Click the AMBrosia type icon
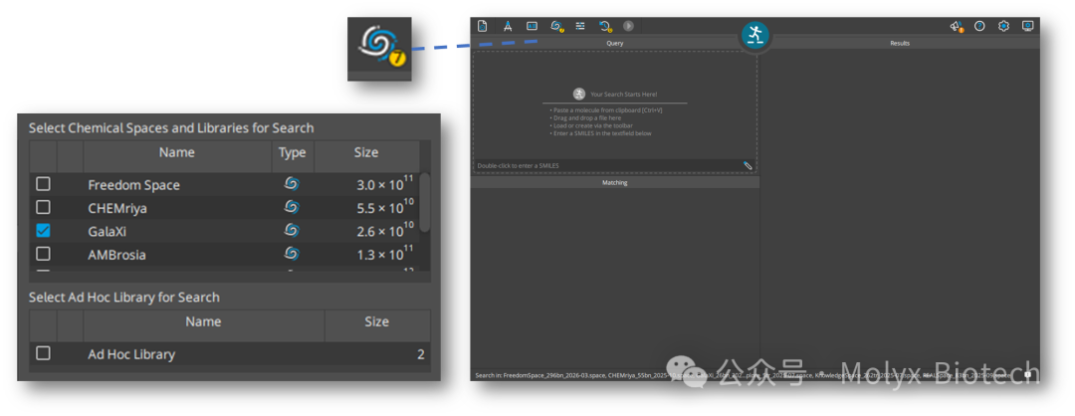Viewport: 1075px width, 416px height. 292,254
